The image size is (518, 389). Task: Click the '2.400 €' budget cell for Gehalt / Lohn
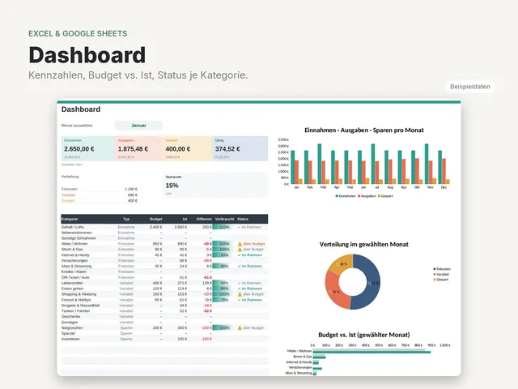click(155, 227)
